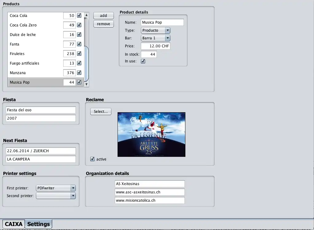Open the Bar dropdown showing Barra 1

(156, 38)
